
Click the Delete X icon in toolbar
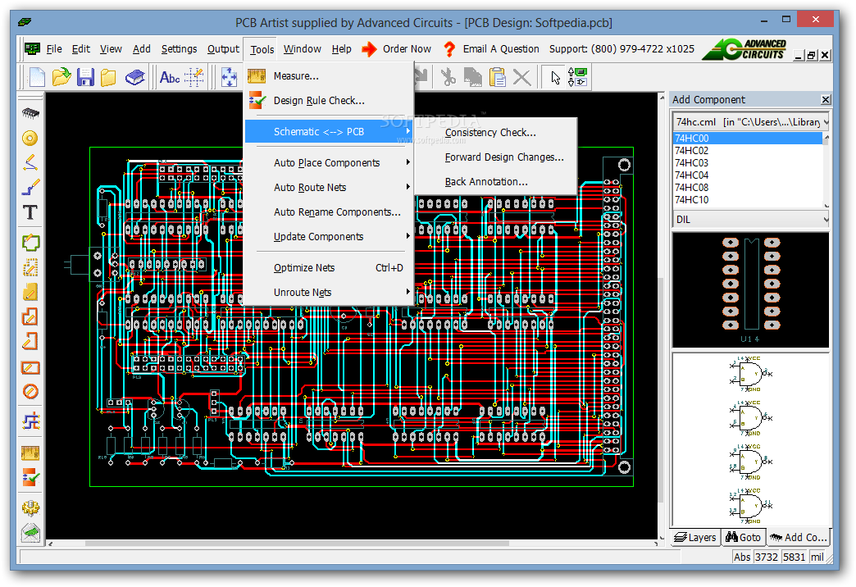(x=522, y=77)
